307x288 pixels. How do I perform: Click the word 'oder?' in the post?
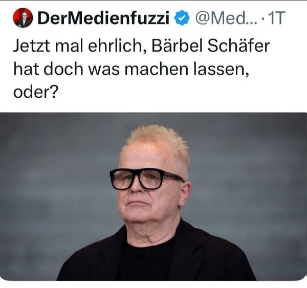click(36, 92)
